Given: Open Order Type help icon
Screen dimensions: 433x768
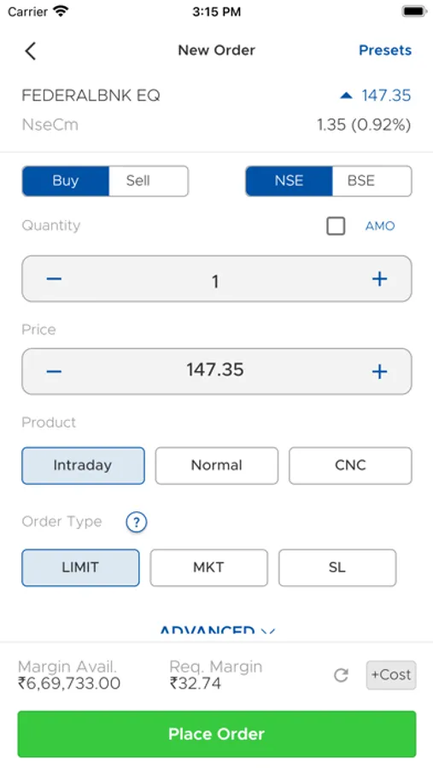Looking at the screenshot, I should point(137,522).
